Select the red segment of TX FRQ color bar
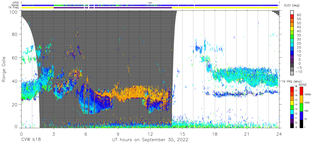This screenshot has height=145, width=314. point(292,89)
